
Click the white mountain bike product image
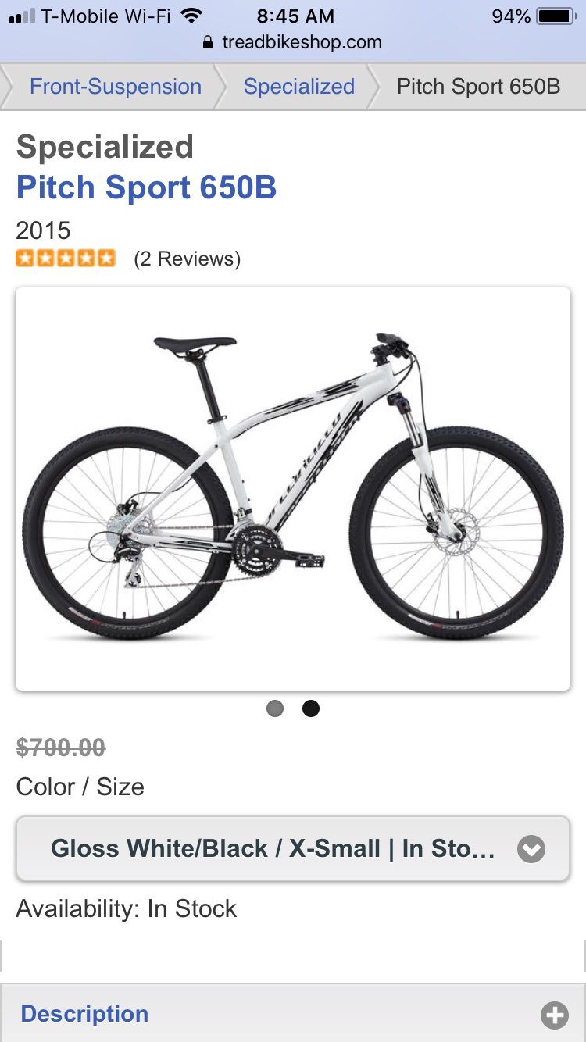click(293, 489)
